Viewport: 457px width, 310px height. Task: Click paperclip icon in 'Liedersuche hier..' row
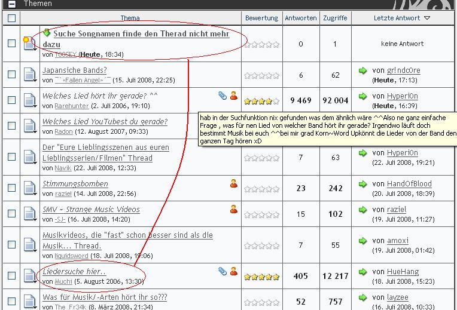coord(223,271)
